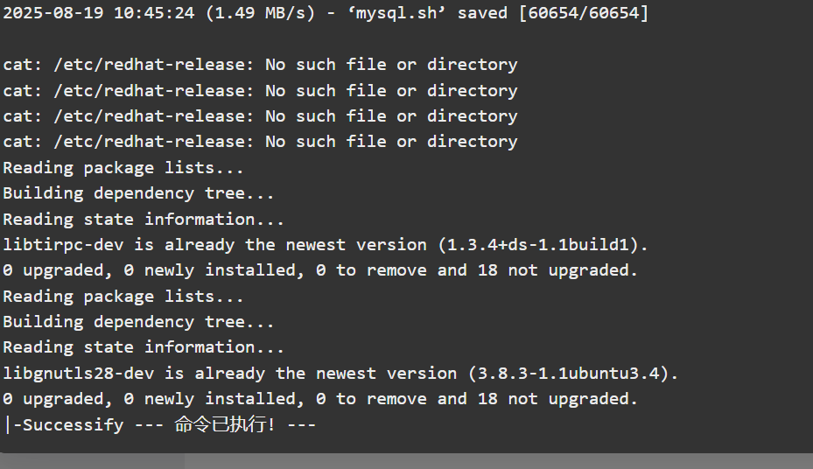Click the first 'Reading state information...' line
This screenshot has width=813, height=469.
tap(144, 220)
